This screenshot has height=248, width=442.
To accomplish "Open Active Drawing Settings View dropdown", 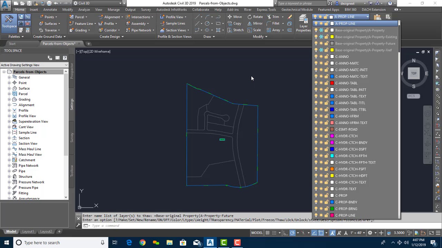I will 34,65.
